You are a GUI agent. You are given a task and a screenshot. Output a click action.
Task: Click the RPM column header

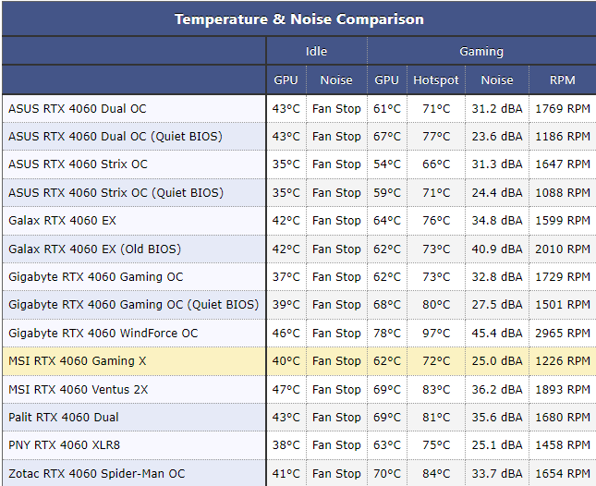point(562,80)
